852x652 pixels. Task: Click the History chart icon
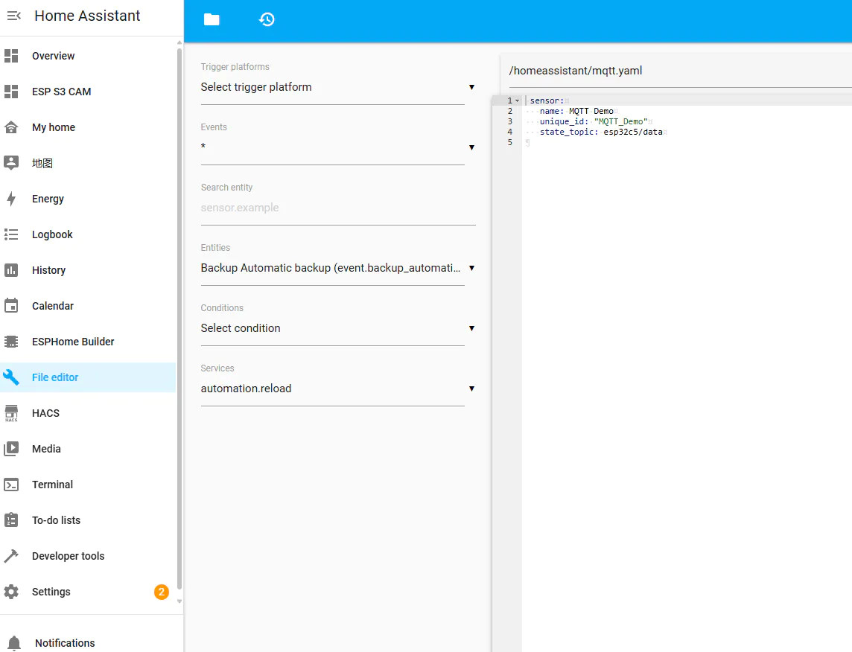coord(11,270)
